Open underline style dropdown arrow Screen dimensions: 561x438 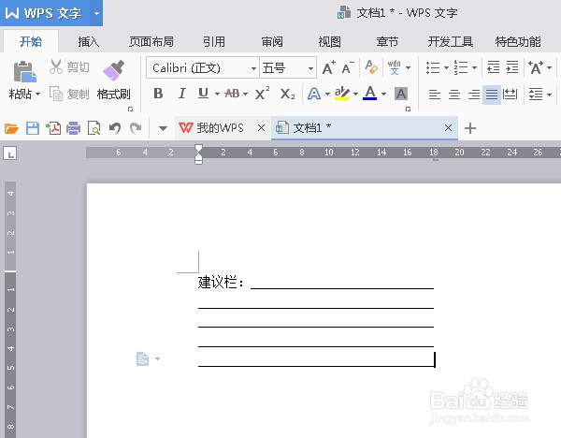[x=217, y=95]
